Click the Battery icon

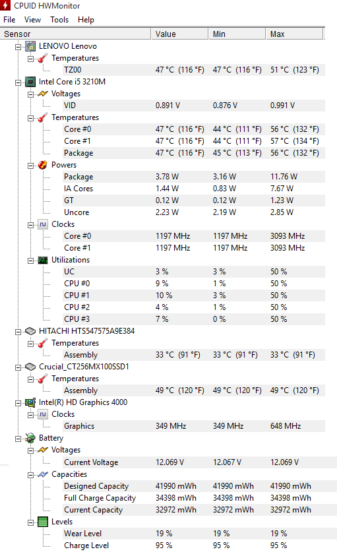(30, 438)
